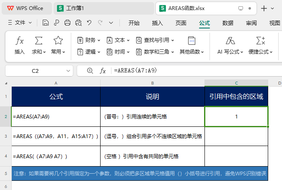Click the header cell 说明
282x190 pixels.
pos(153,97)
